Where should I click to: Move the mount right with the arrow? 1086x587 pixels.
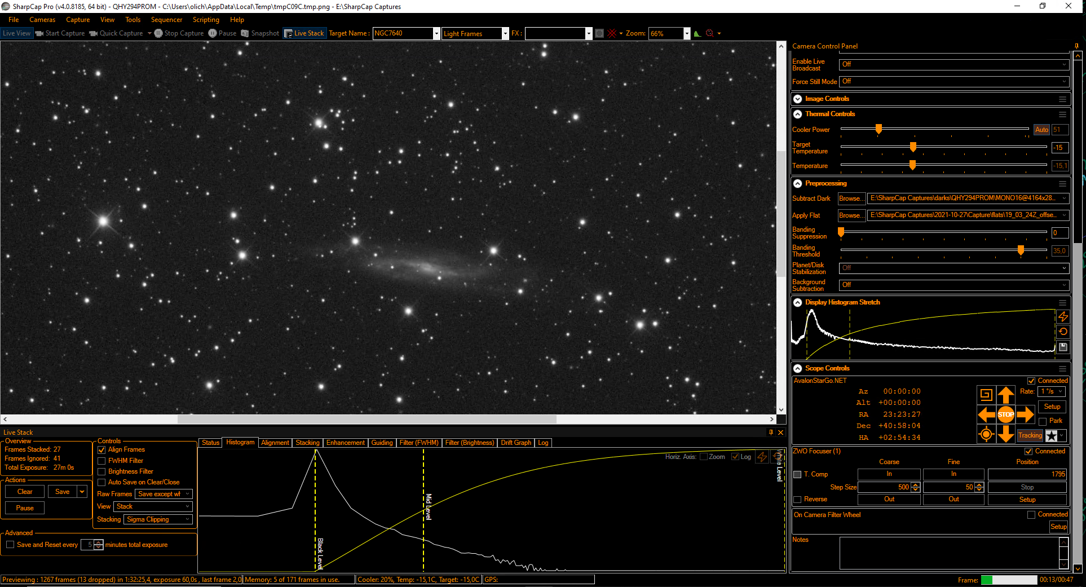(1026, 414)
